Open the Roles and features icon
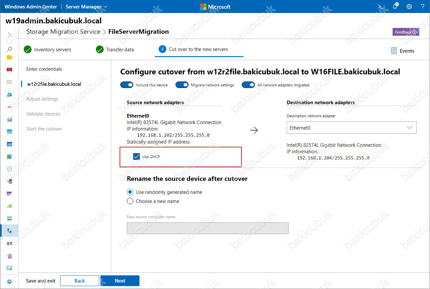The height and width of the screenshot is (289, 430). pyautogui.click(x=9, y=181)
